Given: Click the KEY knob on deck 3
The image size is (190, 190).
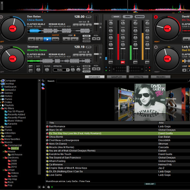Looking at the screenshot, I should pyautogui.click(x=38, y=70).
